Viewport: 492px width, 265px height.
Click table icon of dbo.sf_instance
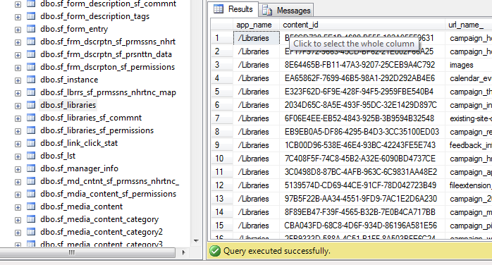31,80
